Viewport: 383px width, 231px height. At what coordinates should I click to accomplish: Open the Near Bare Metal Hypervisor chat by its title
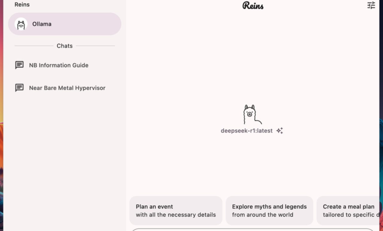(x=67, y=88)
